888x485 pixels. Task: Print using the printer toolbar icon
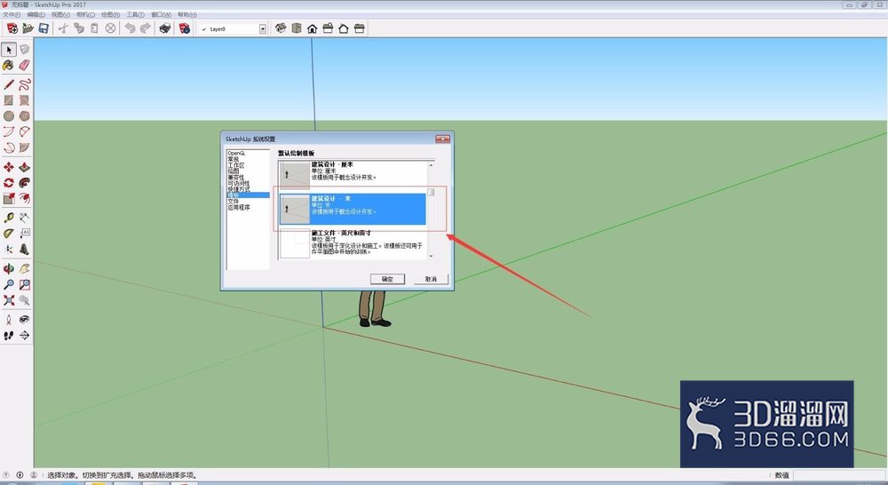[165, 28]
